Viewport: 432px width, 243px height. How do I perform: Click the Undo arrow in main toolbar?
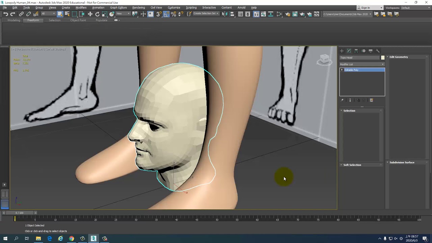pyautogui.click(x=5, y=14)
